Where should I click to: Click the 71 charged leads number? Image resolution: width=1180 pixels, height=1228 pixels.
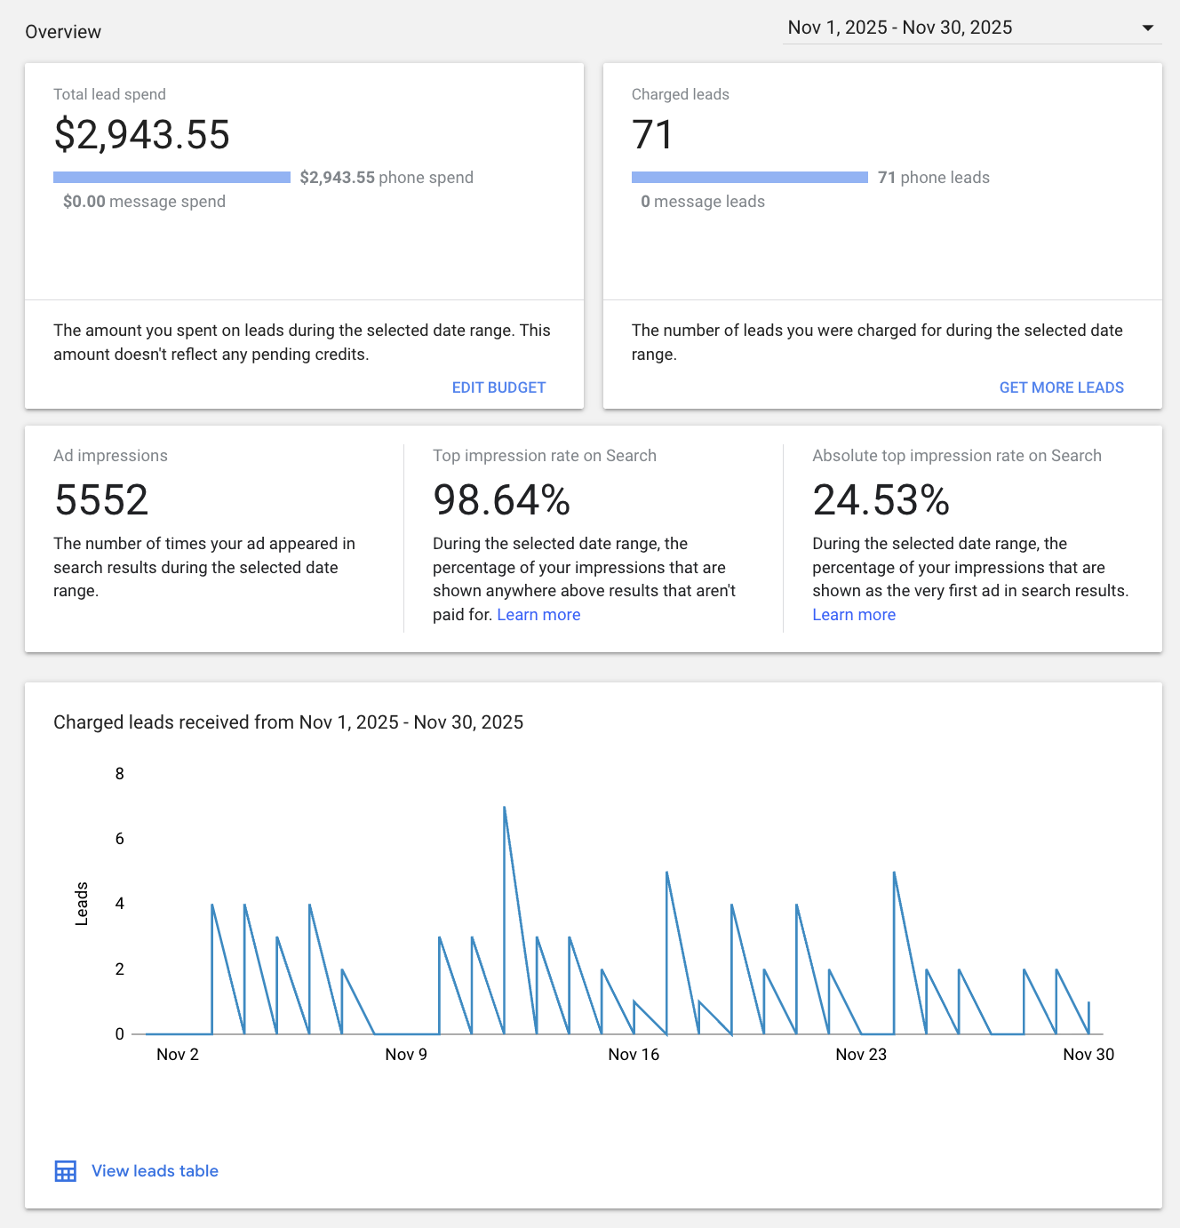(652, 135)
